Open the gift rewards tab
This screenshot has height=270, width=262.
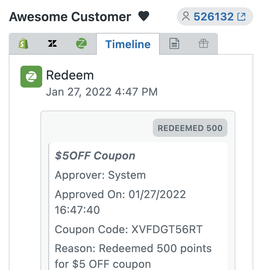[203, 44]
